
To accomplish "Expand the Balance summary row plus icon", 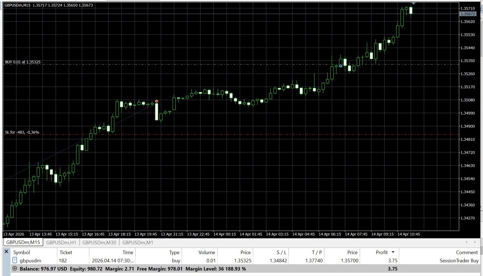I will coord(15,269).
